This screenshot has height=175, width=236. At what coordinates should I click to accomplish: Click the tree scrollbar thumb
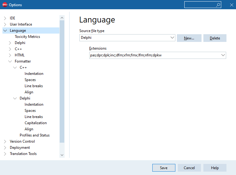[62, 82]
